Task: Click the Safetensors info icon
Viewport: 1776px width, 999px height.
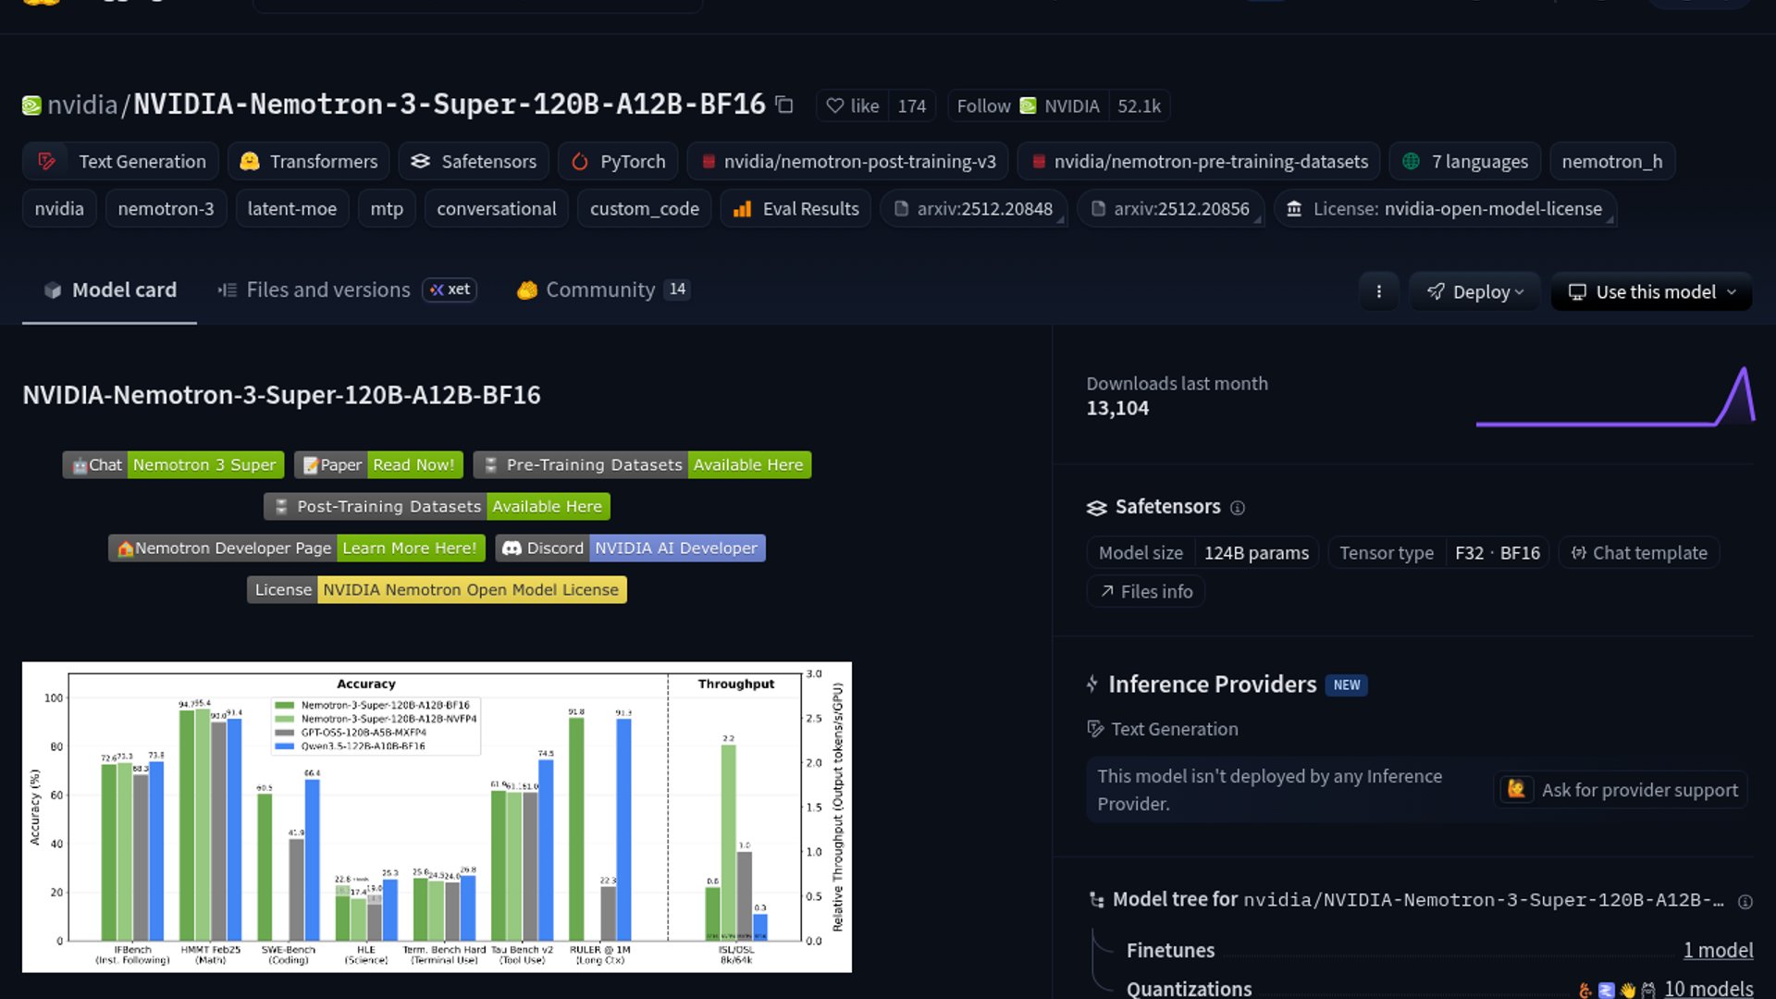Action: click(x=1238, y=508)
